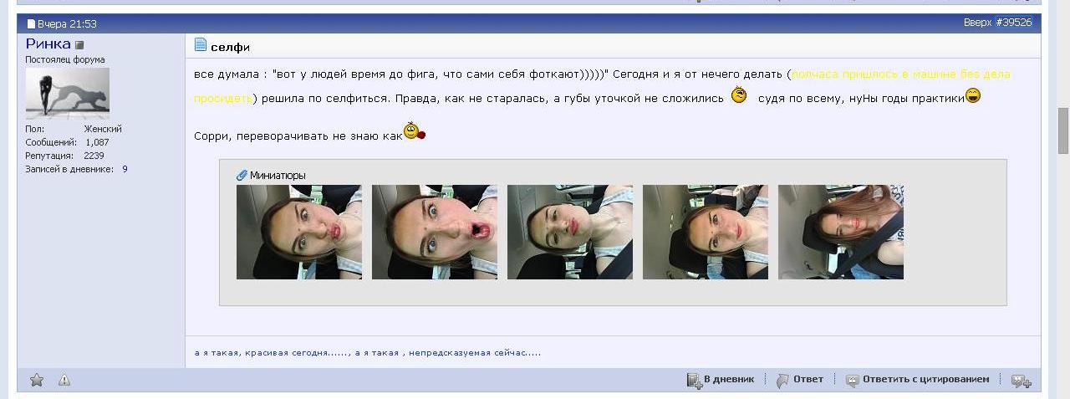Click the star reputation icon
The image size is (1070, 399).
click(x=37, y=380)
